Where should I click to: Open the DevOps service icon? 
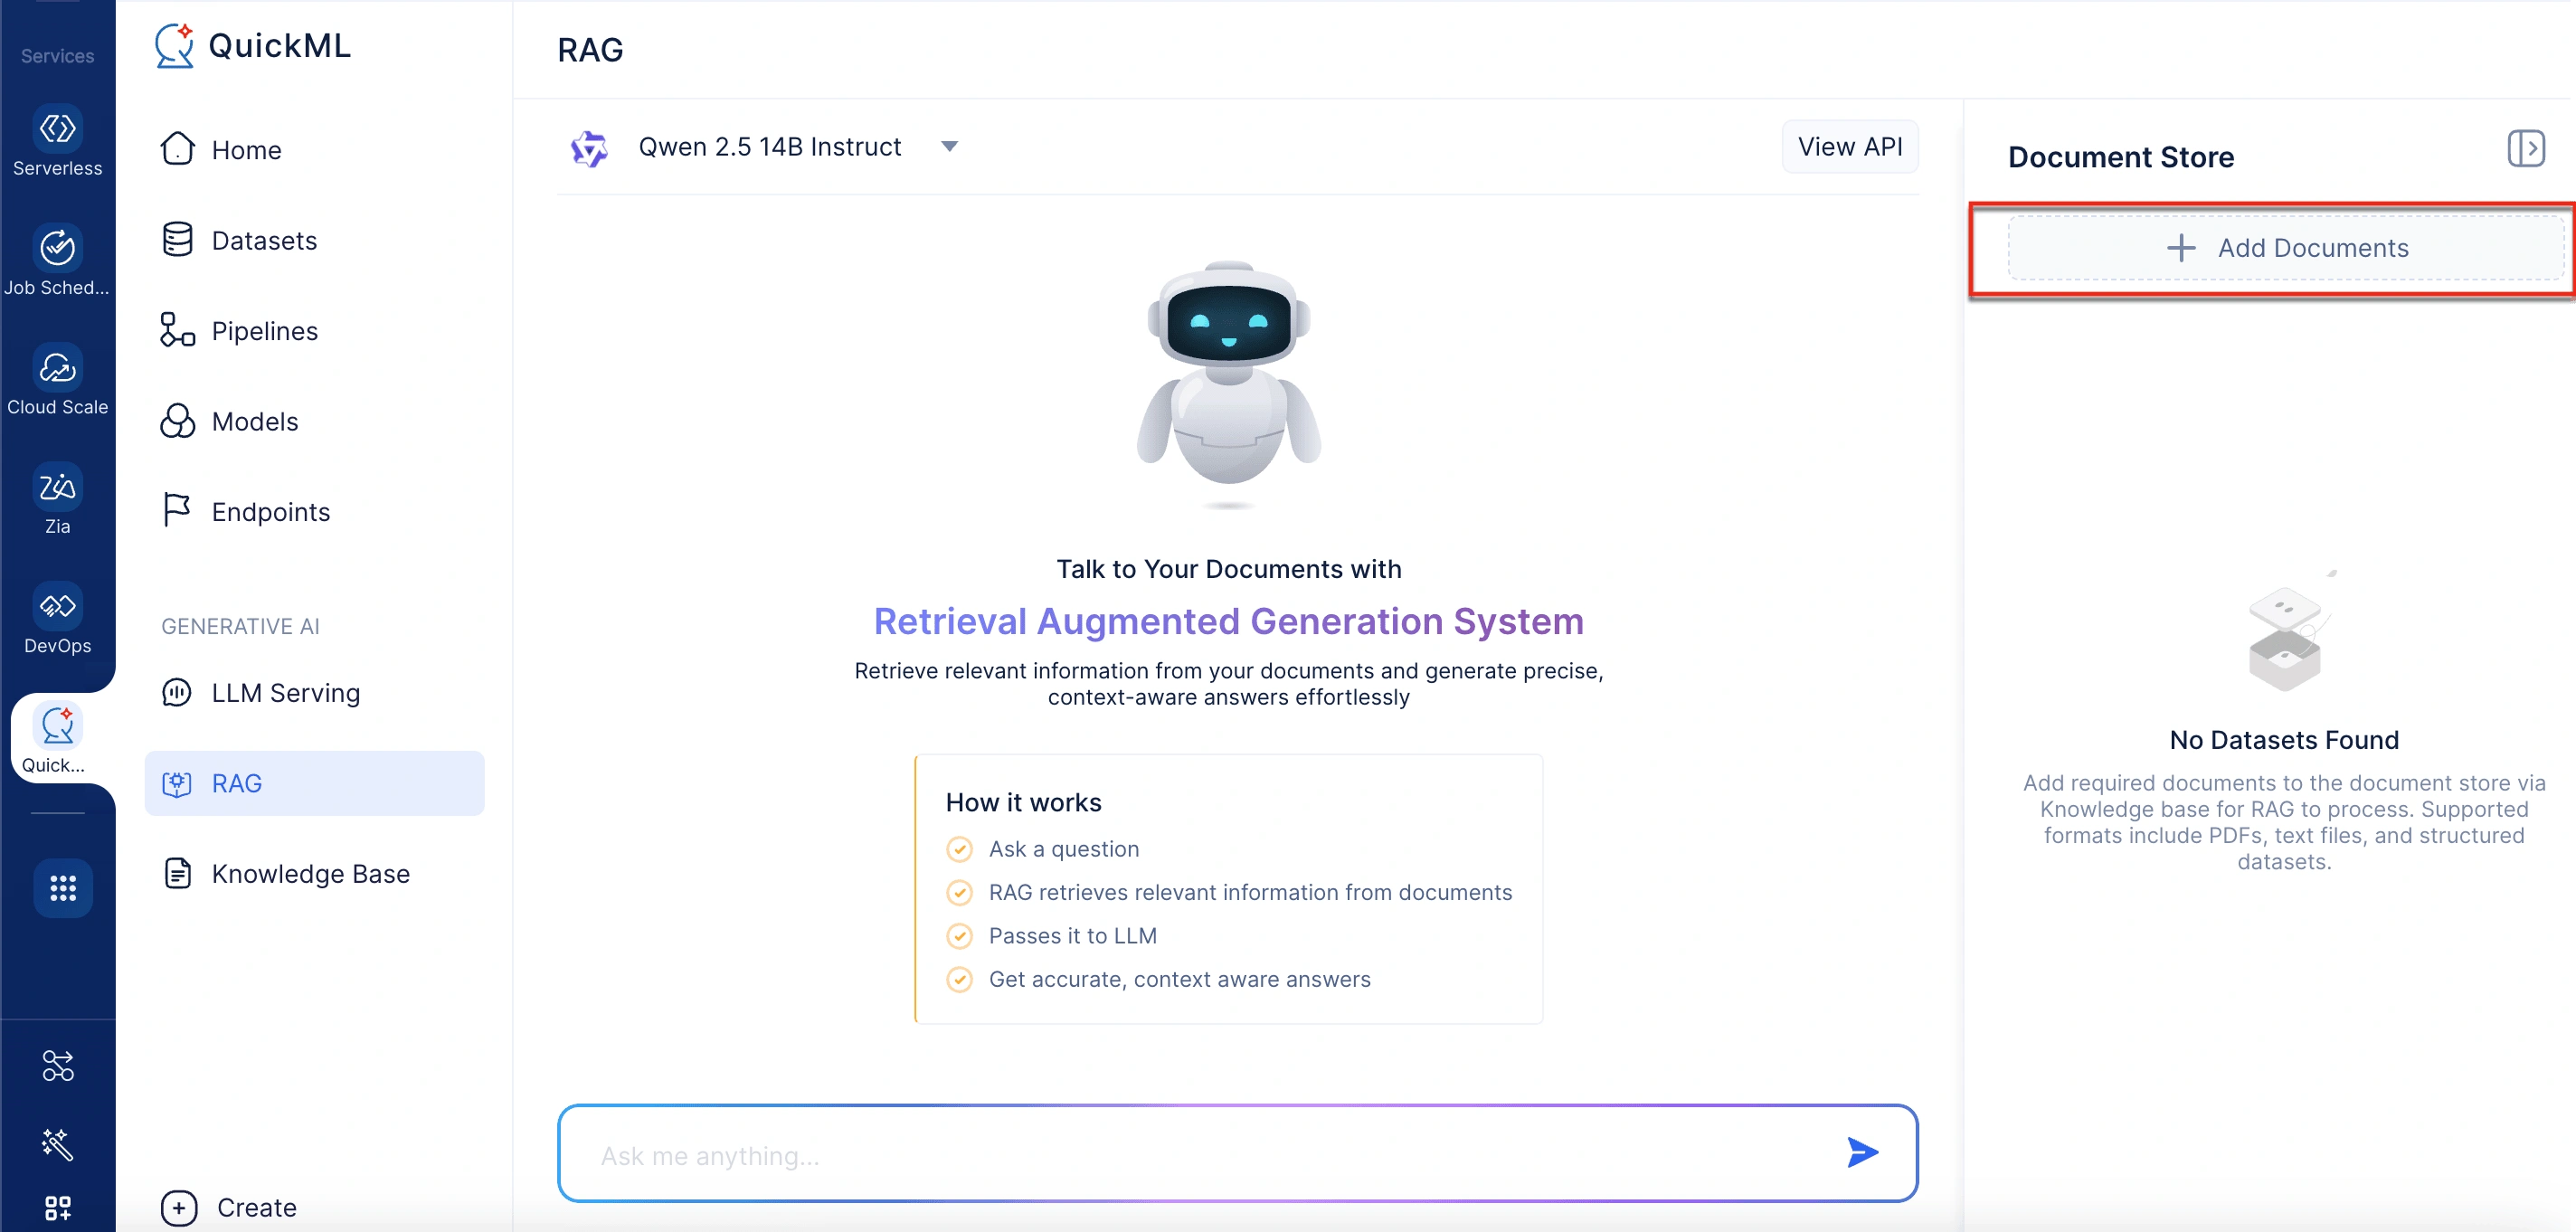click(57, 606)
